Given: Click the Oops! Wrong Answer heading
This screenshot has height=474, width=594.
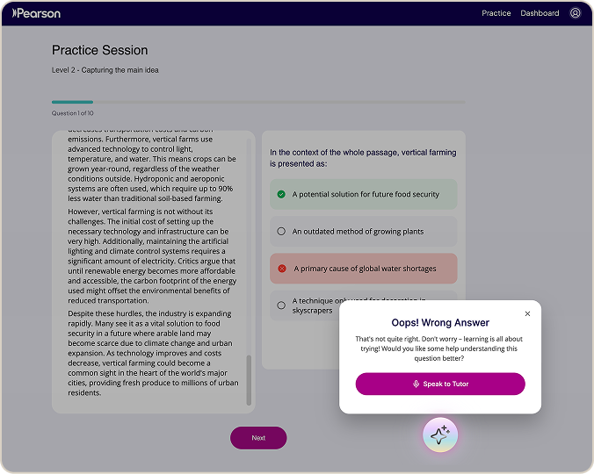Looking at the screenshot, I should [x=440, y=323].
